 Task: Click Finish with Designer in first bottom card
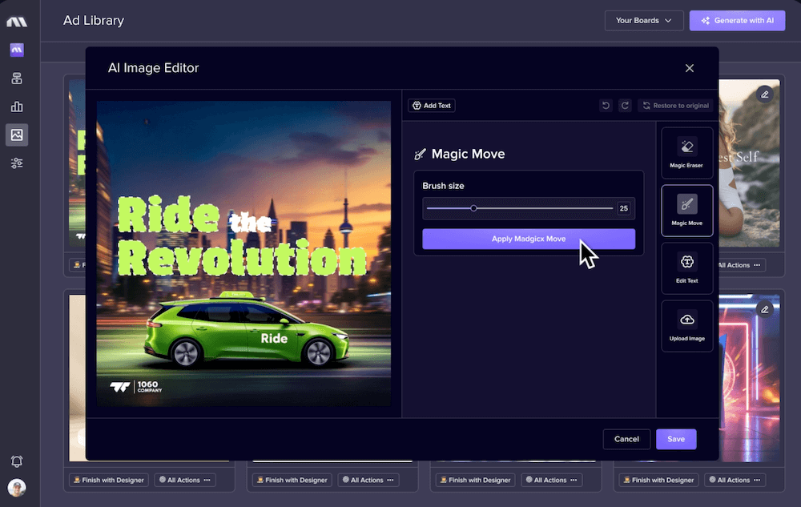(x=108, y=480)
